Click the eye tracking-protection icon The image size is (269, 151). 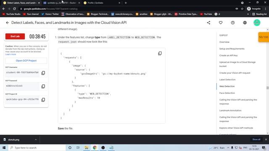(x=237, y=9)
